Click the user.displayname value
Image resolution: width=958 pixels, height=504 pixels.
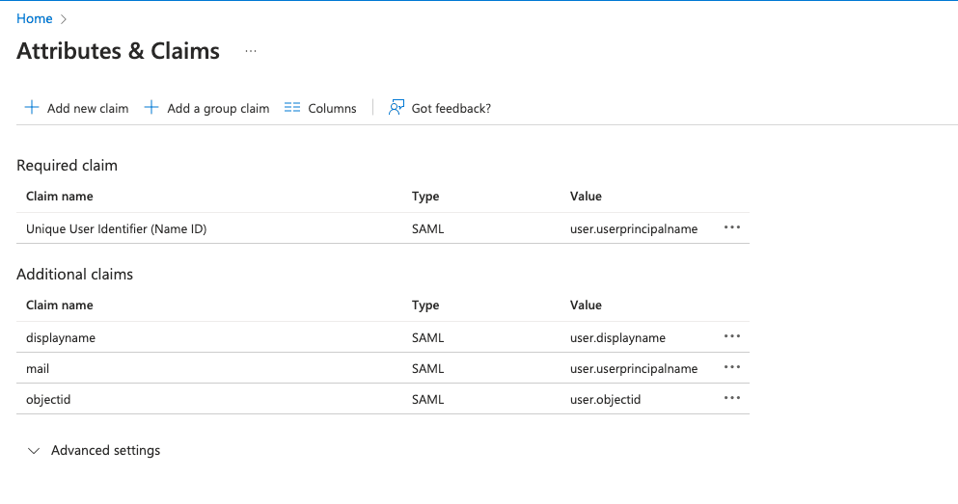click(x=617, y=337)
